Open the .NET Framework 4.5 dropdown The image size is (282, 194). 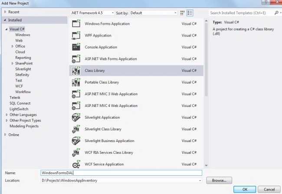click(x=92, y=13)
